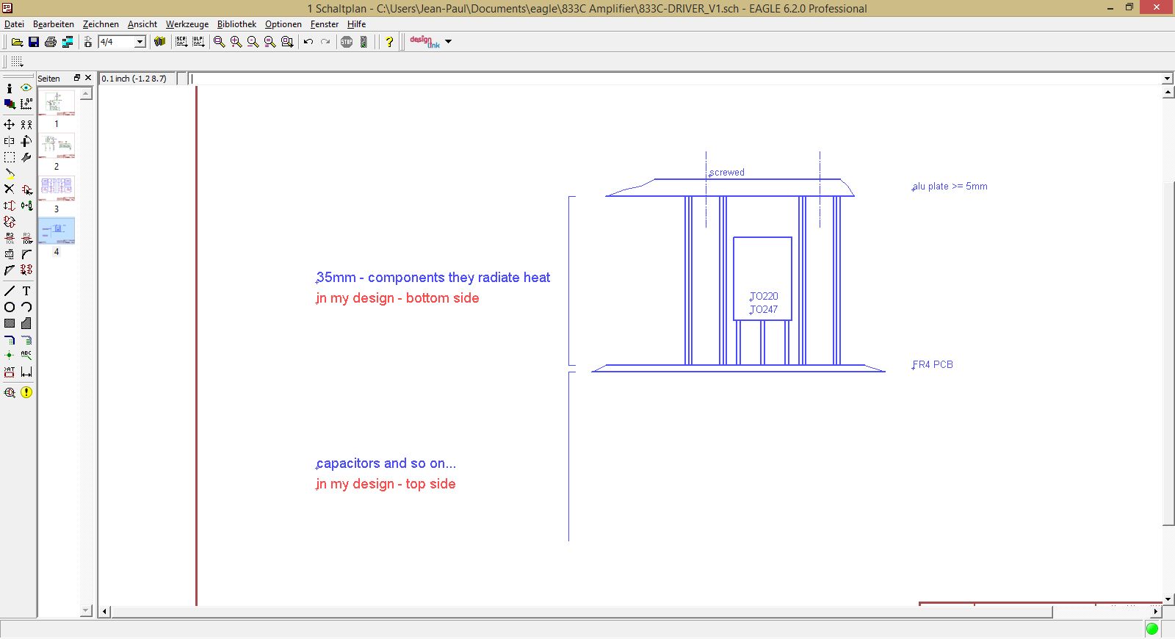Select the Dimension tool
This screenshot has width=1175, height=639.
[x=26, y=372]
